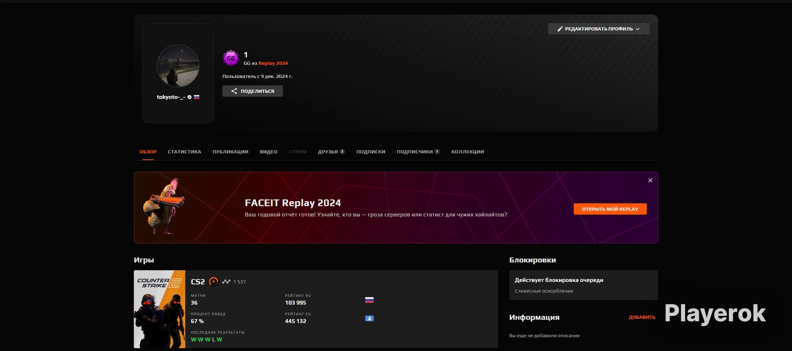Click the verified badge next to tokyoto-_-
The width and height of the screenshot is (792, 351).
[189, 97]
